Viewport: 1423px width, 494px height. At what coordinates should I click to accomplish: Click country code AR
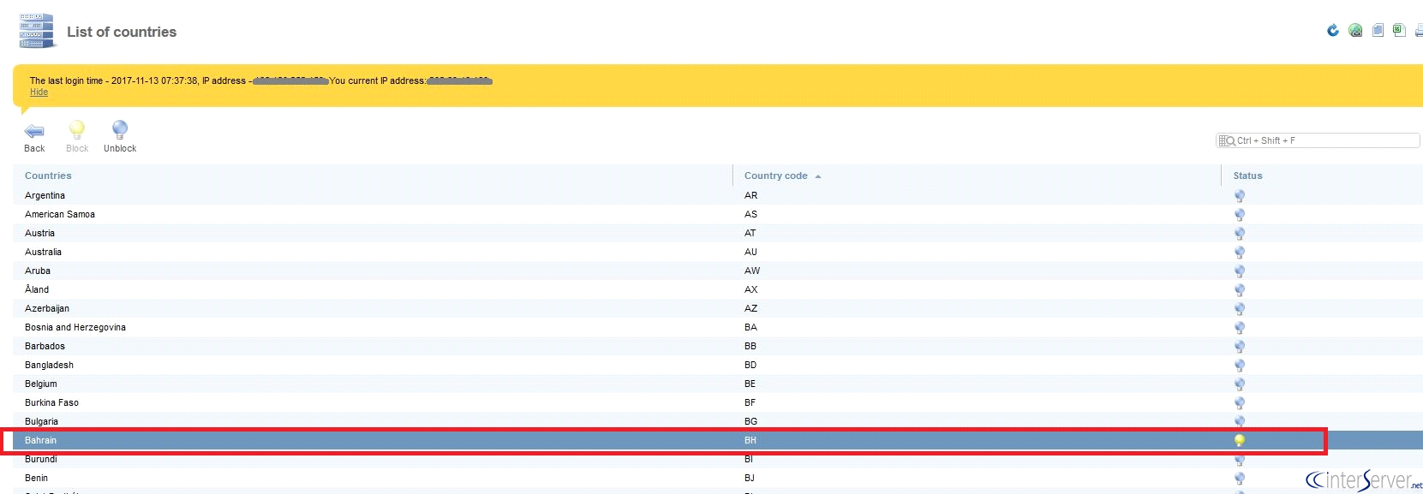pos(750,195)
